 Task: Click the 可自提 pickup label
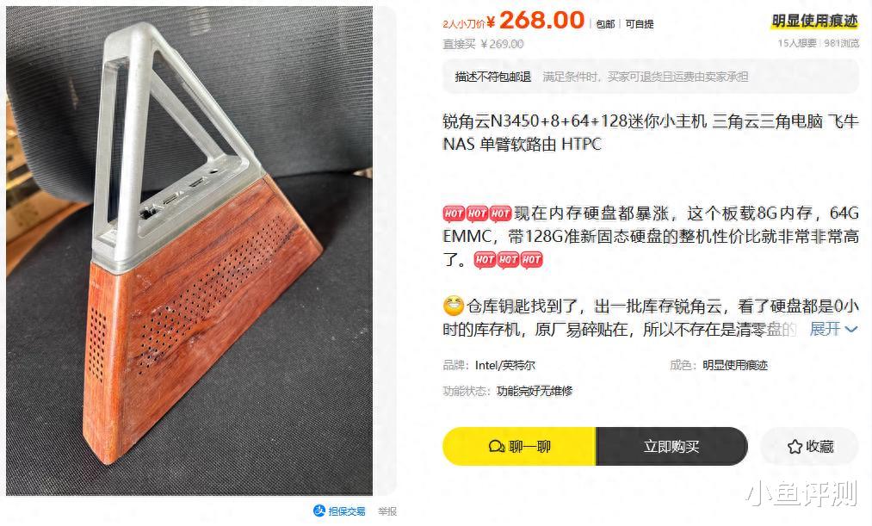coord(640,24)
